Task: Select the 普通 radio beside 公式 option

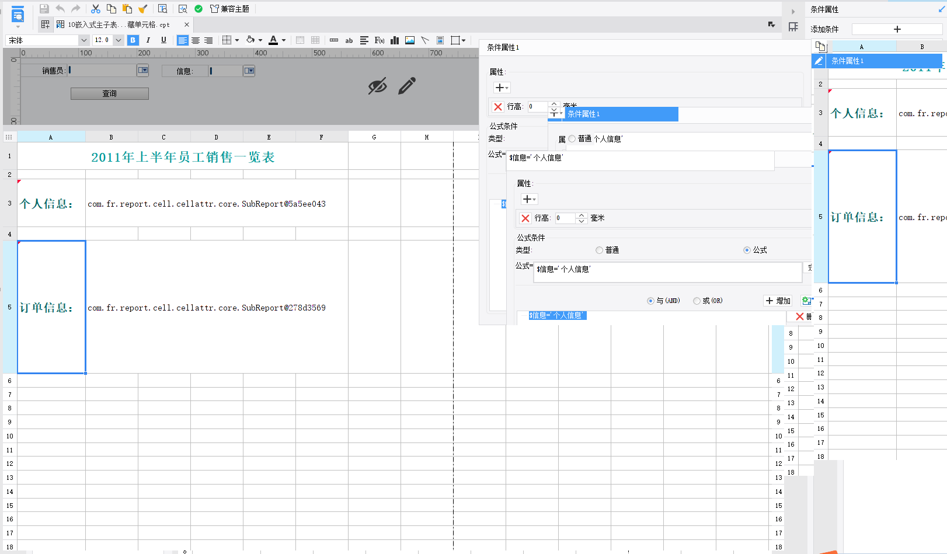Action: tap(599, 250)
